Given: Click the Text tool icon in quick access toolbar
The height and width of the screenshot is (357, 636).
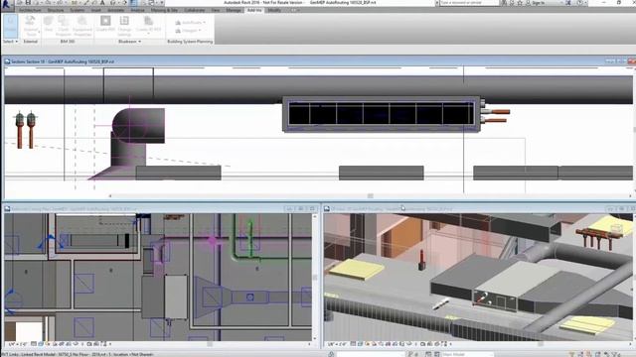Looking at the screenshot, I should tap(102, 2).
